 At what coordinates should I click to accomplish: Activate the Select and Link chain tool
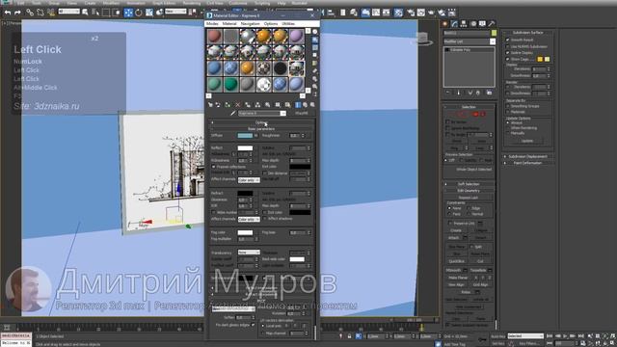(30, 13)
